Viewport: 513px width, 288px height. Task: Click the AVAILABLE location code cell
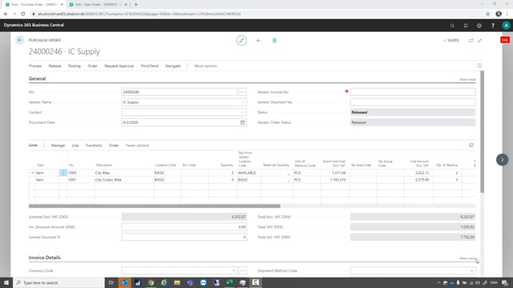tap(249, 173)
